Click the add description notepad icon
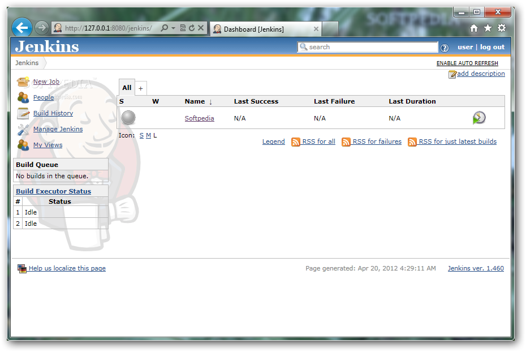The height and width of the screenshot is (352, 526). [452, 74]
